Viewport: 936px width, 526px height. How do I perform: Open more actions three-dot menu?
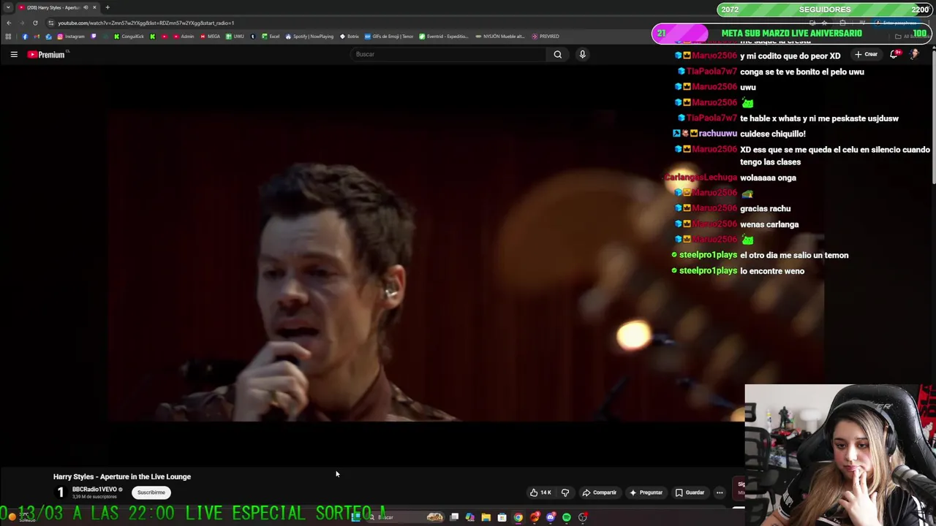720,492
